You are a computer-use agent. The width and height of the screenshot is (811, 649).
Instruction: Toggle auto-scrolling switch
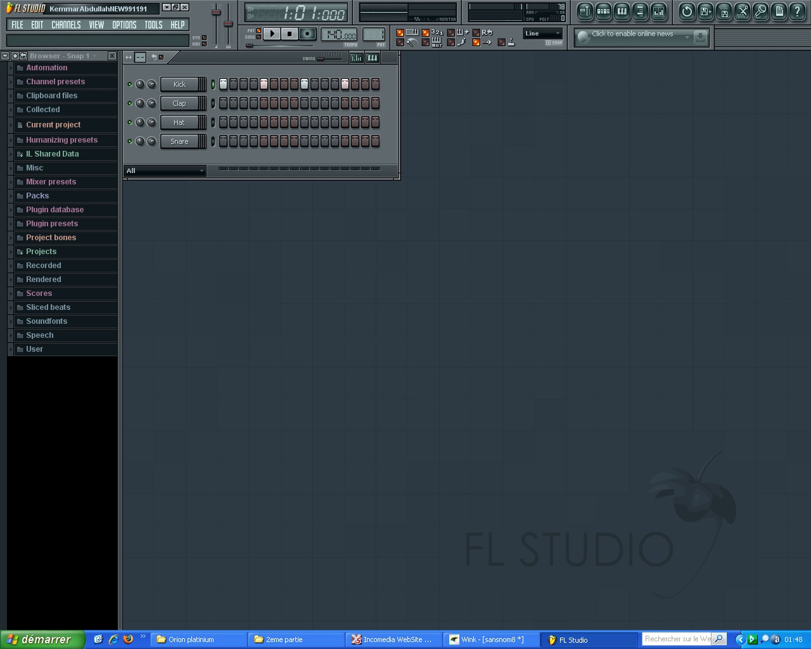[476, 42]
